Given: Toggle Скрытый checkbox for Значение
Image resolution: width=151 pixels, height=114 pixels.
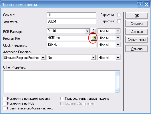Looking at the screenshot, I should click(119, 21).
